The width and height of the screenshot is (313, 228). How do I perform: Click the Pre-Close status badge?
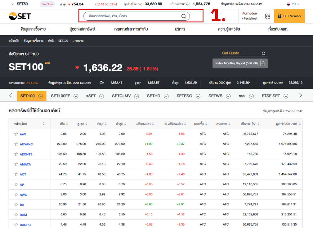pyautogui.click(x=47, y=4)
